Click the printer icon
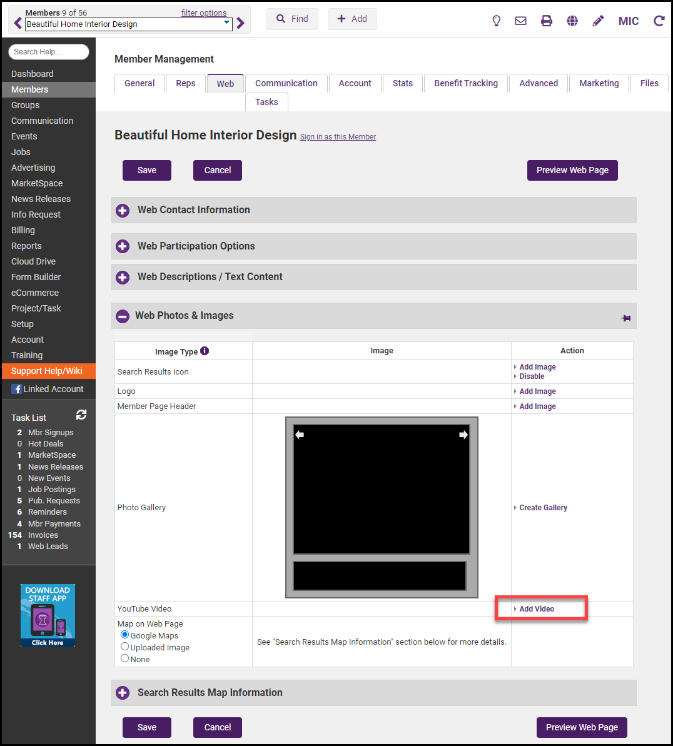This screenshot has width=673, height=746. (546, 21)
